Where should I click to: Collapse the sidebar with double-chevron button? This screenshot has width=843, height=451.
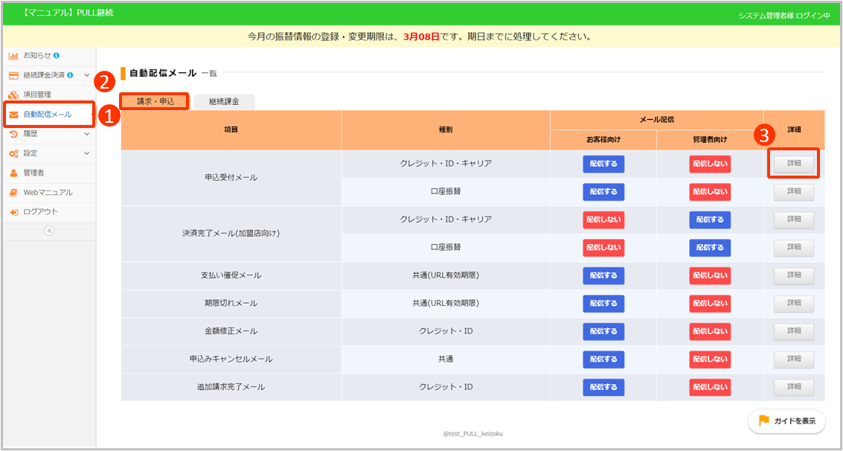pos(49,231)
